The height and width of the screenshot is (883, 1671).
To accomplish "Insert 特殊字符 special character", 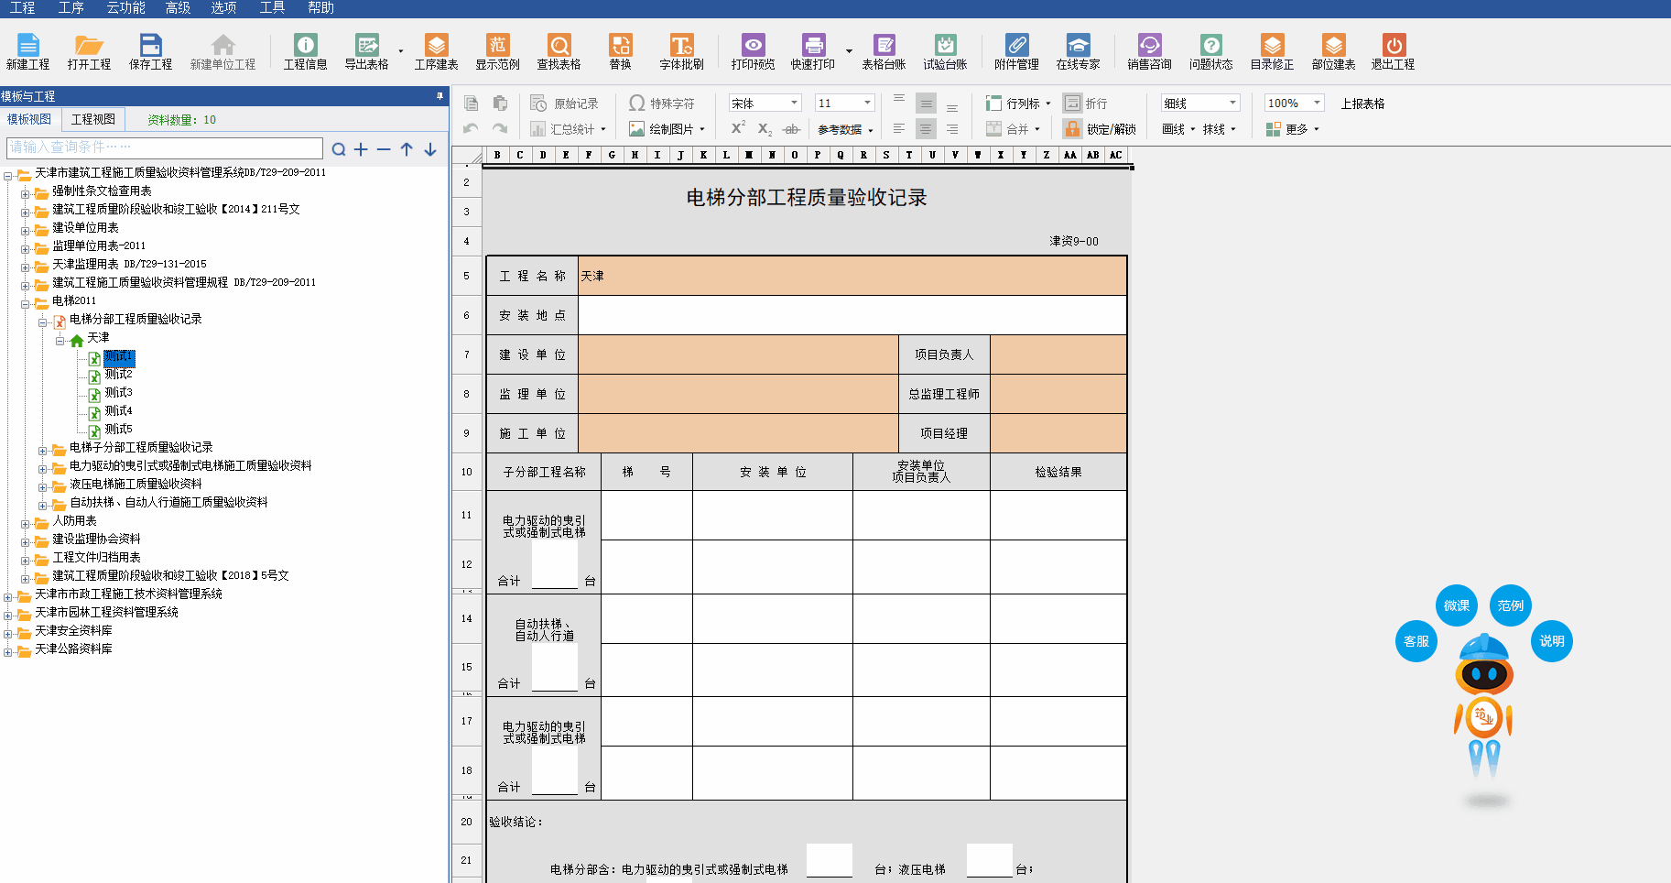I will coord(661,104).
